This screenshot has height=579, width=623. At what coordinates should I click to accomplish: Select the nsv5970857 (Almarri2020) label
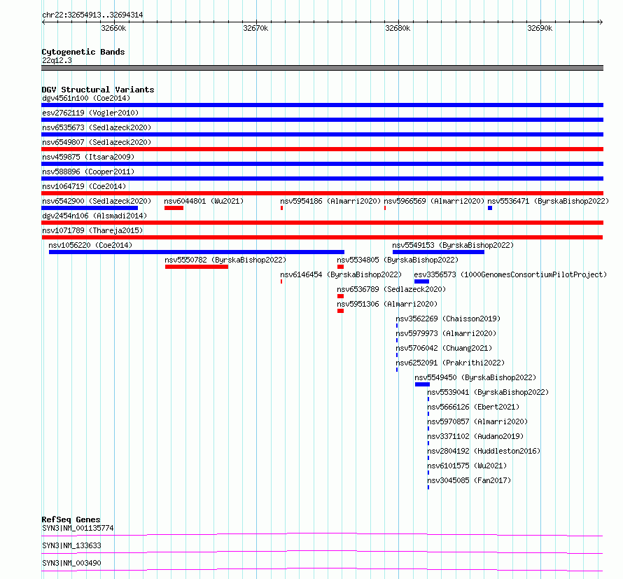click(x=477, y=421)
